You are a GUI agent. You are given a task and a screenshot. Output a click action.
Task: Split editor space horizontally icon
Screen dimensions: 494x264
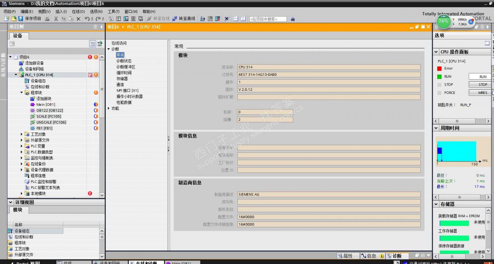click(235, 19)
